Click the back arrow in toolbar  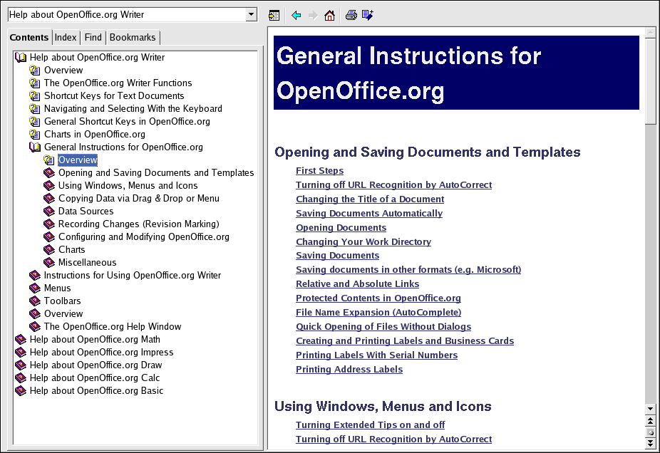coord(297,15)
